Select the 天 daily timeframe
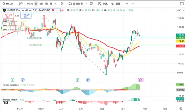 point(36,4)
